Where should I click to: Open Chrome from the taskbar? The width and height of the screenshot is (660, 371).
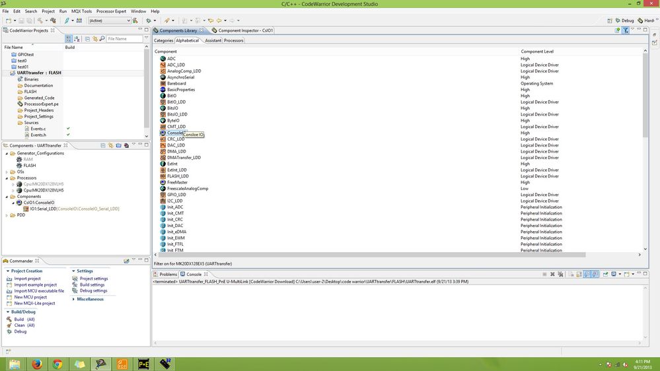57,364
